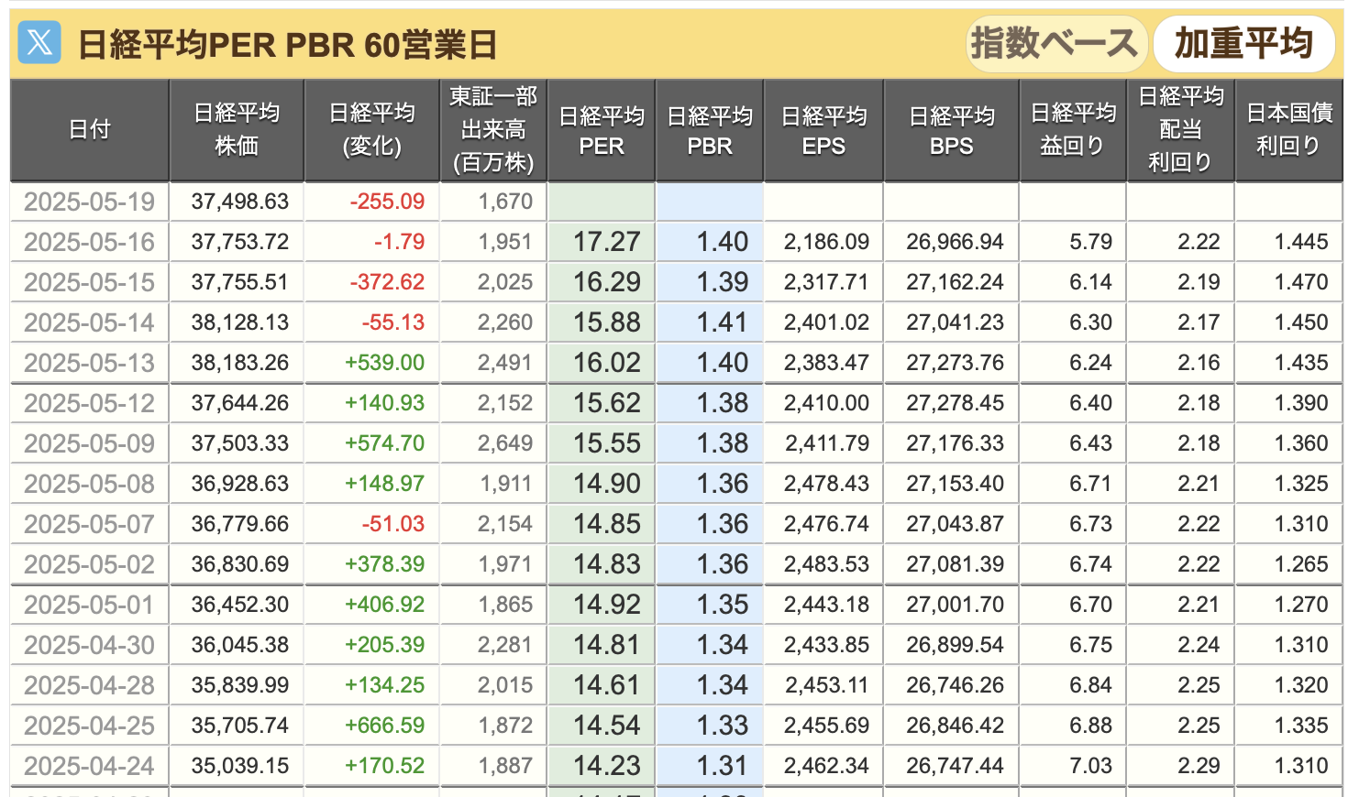Select the date cell 2025-05-16
The height and width of the screenshot is (797, 1359).
coord(90,242)
